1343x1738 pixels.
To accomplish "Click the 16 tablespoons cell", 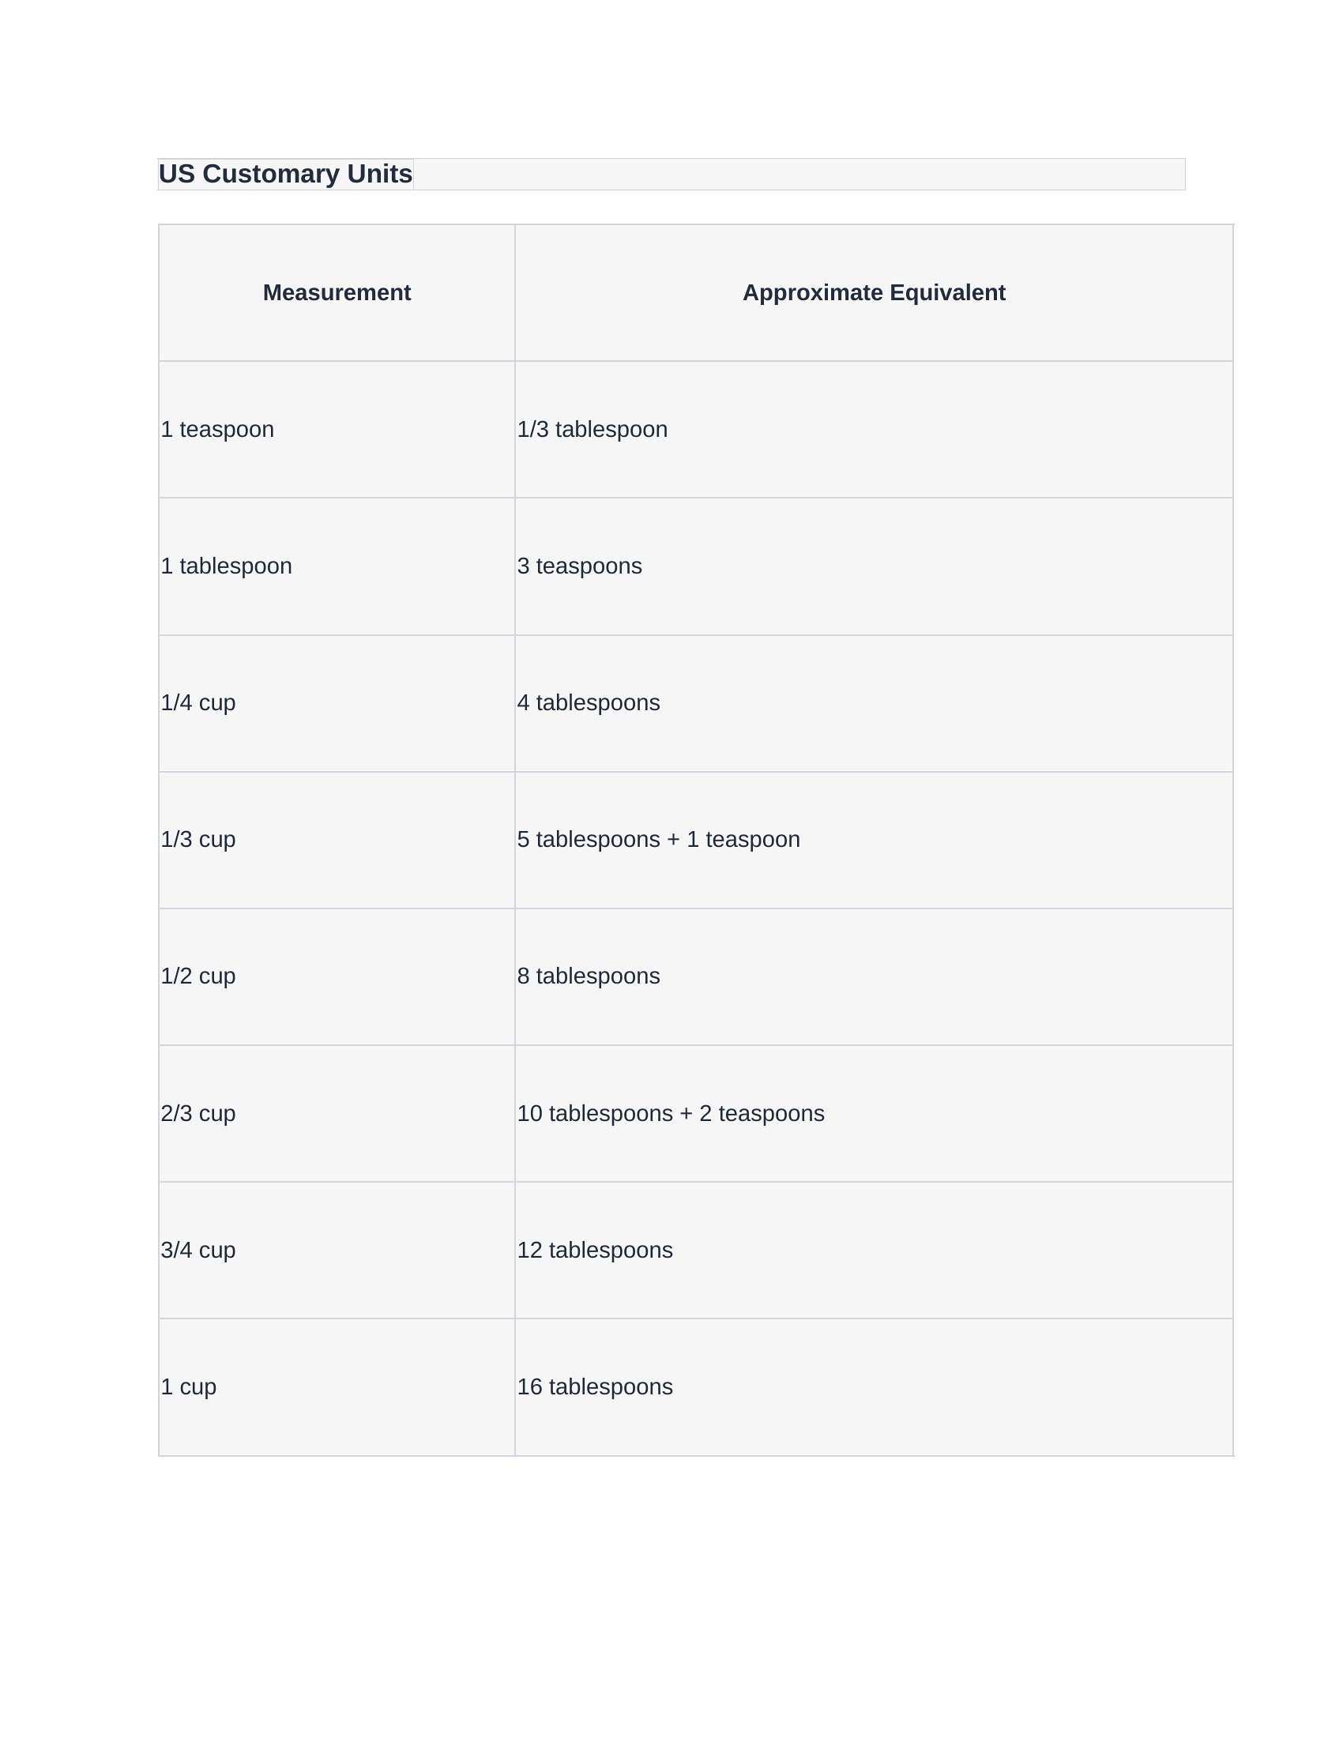I will click(x=874, y=1388).
